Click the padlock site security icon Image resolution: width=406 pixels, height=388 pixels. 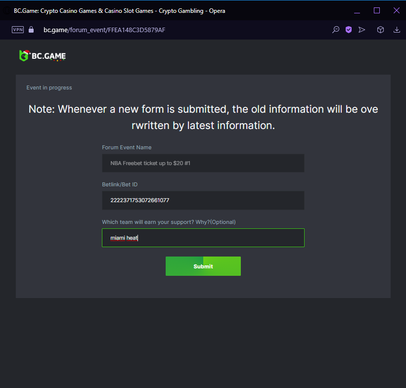(x=31, y=30)
